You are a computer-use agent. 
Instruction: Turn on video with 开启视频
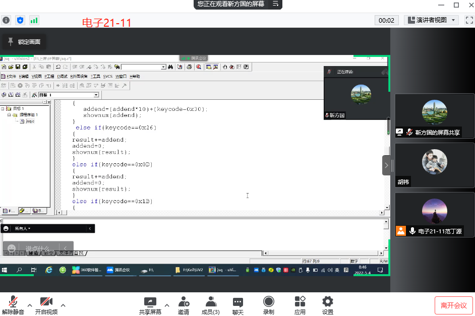coord(46,302)
